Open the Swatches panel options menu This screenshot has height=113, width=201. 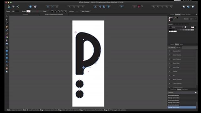tap(196, 14)
